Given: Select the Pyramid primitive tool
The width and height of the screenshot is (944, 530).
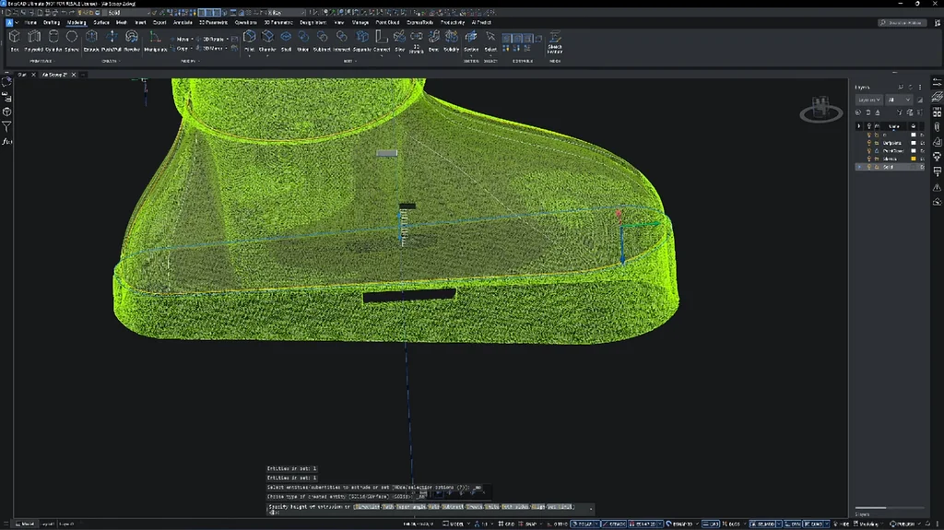Looking at the screenshot, I should point(34,41).
